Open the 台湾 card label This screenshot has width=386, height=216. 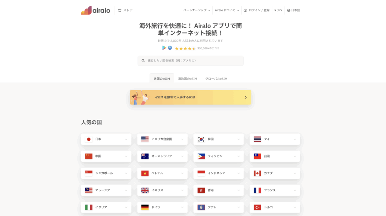coord(267,156)
